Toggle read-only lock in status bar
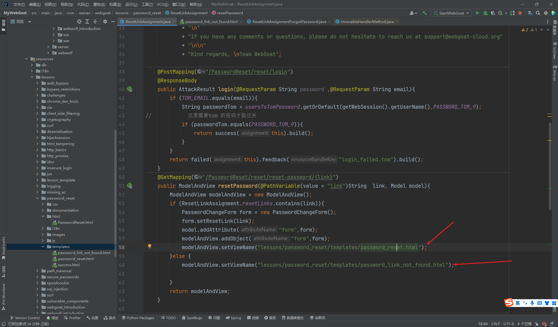Viewport: 558px width, 327px height. [537, 324]
